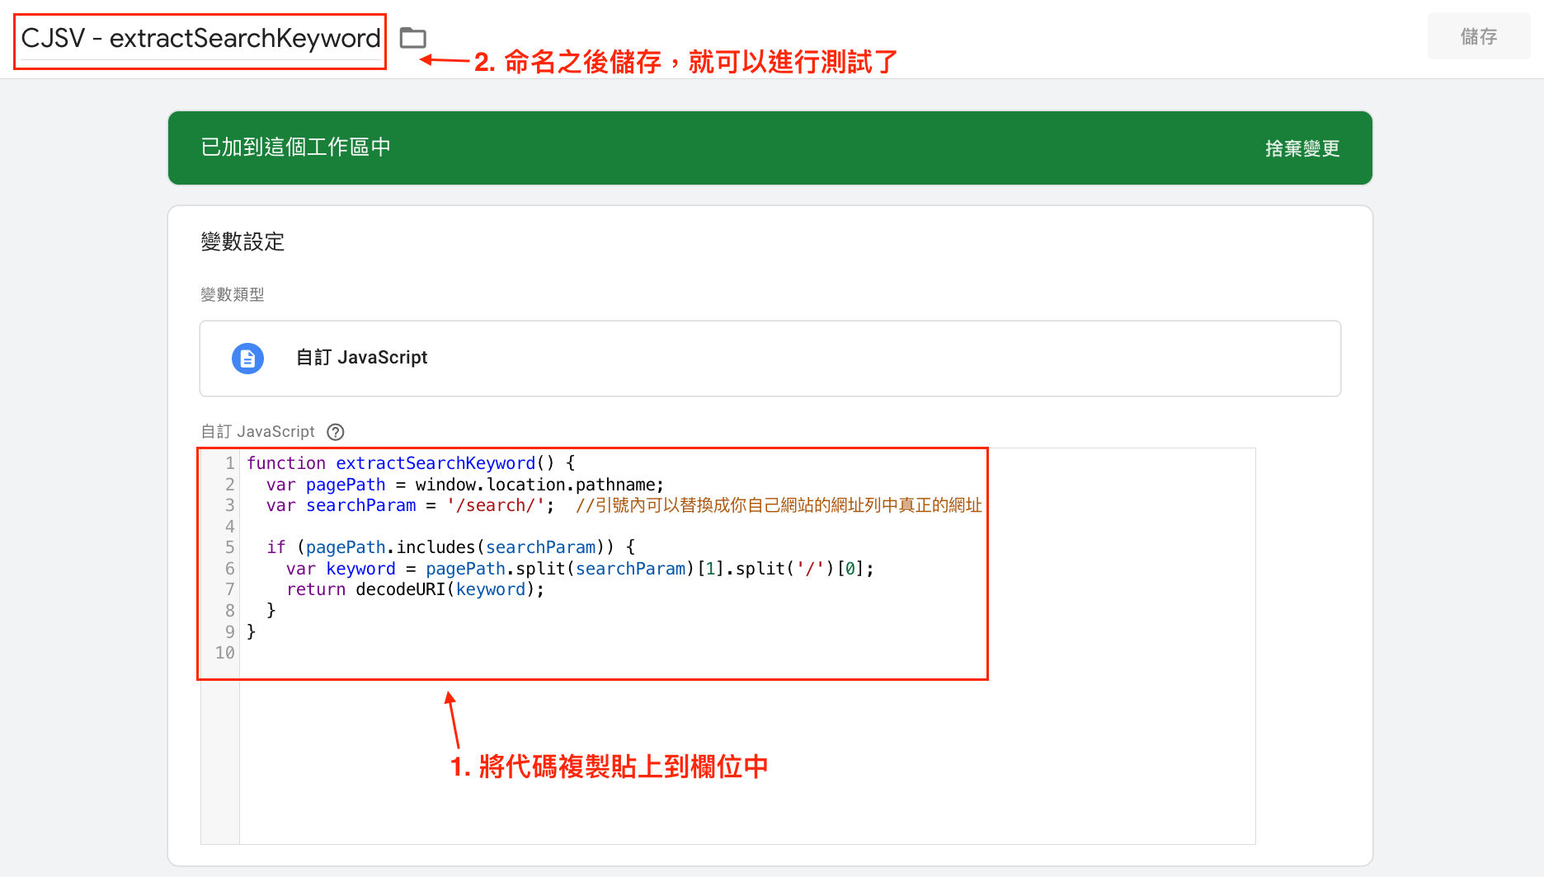1544x877 pixels.
Task: Place cursor in line 2 pagePath declaration
Action: click(x=464, y=485)
